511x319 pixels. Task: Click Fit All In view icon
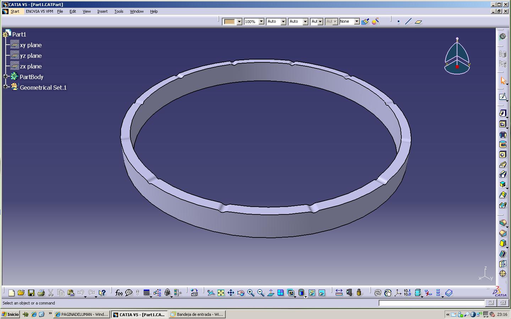pos(221,293)
